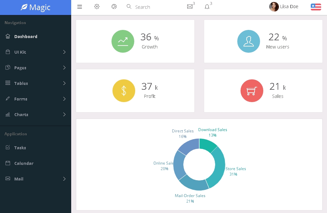
Task: Click the yellow Profit dollar icon
Action: (x=124, y=91)
